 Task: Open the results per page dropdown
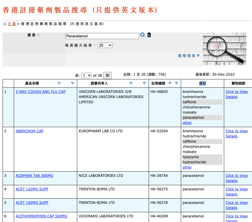tap(105, 45)
